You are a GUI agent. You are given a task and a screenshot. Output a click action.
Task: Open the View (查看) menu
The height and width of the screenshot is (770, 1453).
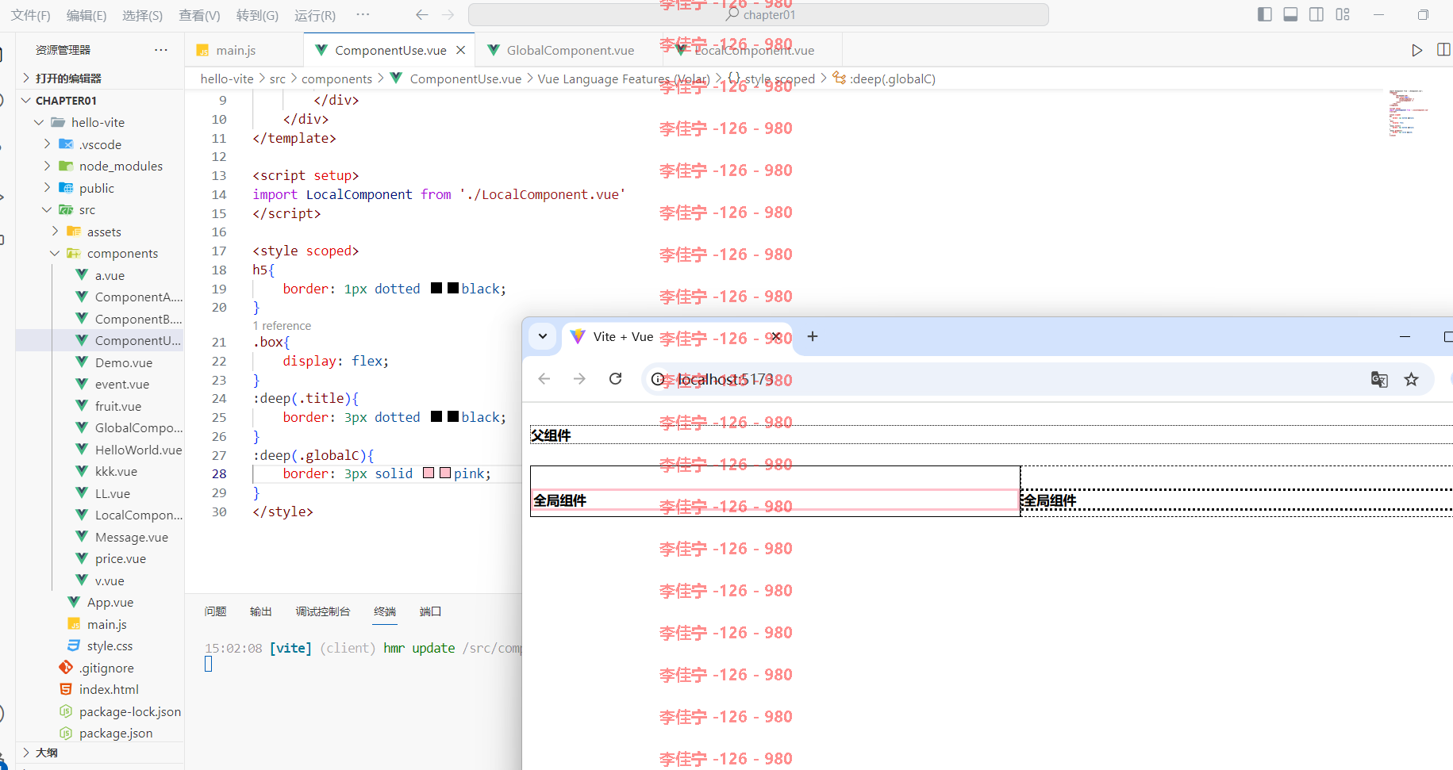199,15
